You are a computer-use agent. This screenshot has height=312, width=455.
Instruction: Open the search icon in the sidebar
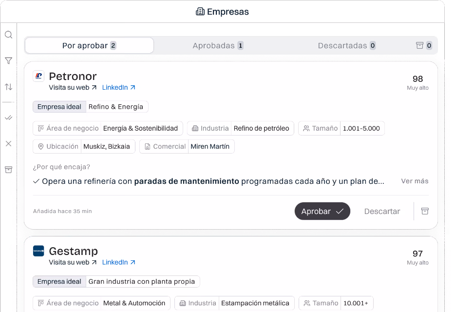pyautogui.click(x=8, y=35)
